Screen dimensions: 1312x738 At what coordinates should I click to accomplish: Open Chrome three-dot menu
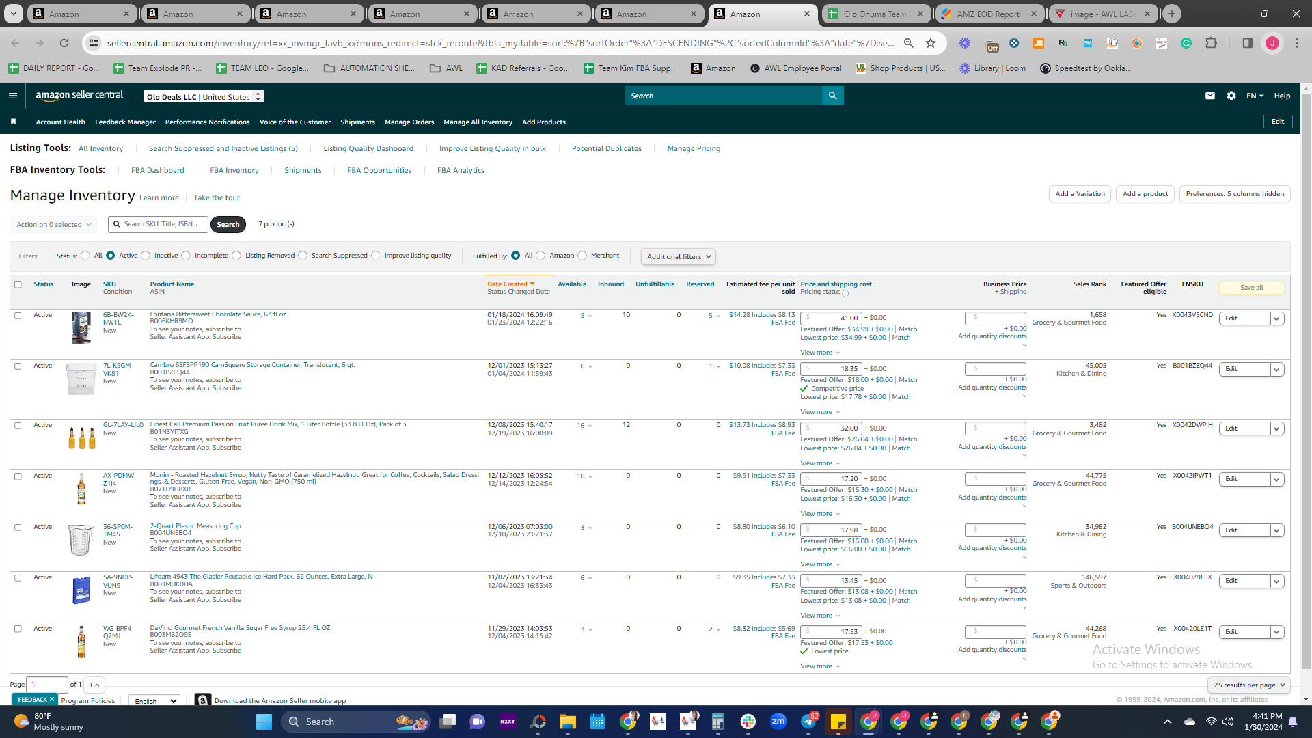point(1297,43)
